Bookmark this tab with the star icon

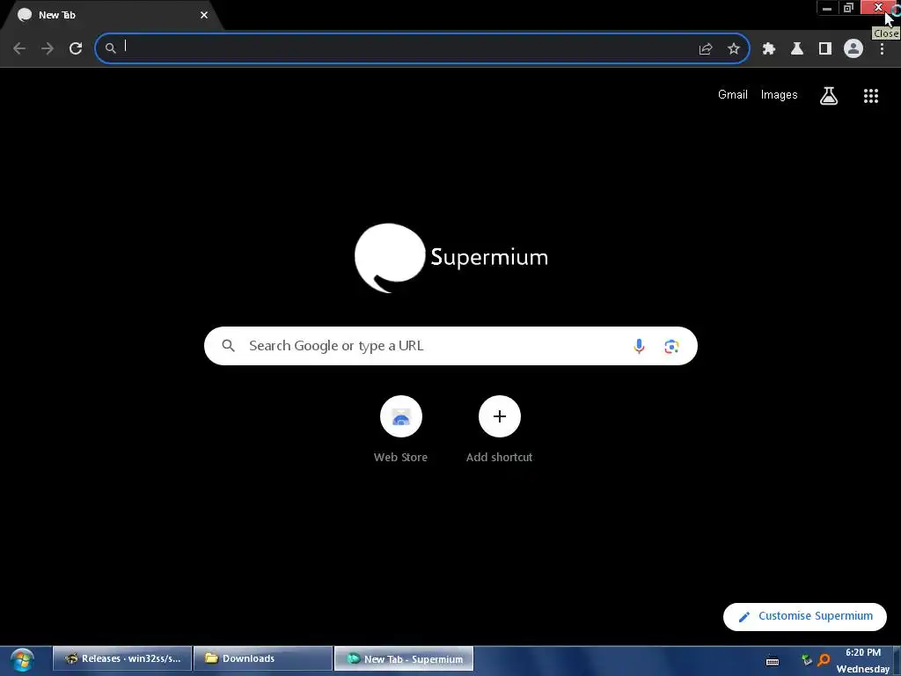pos(734,49)
